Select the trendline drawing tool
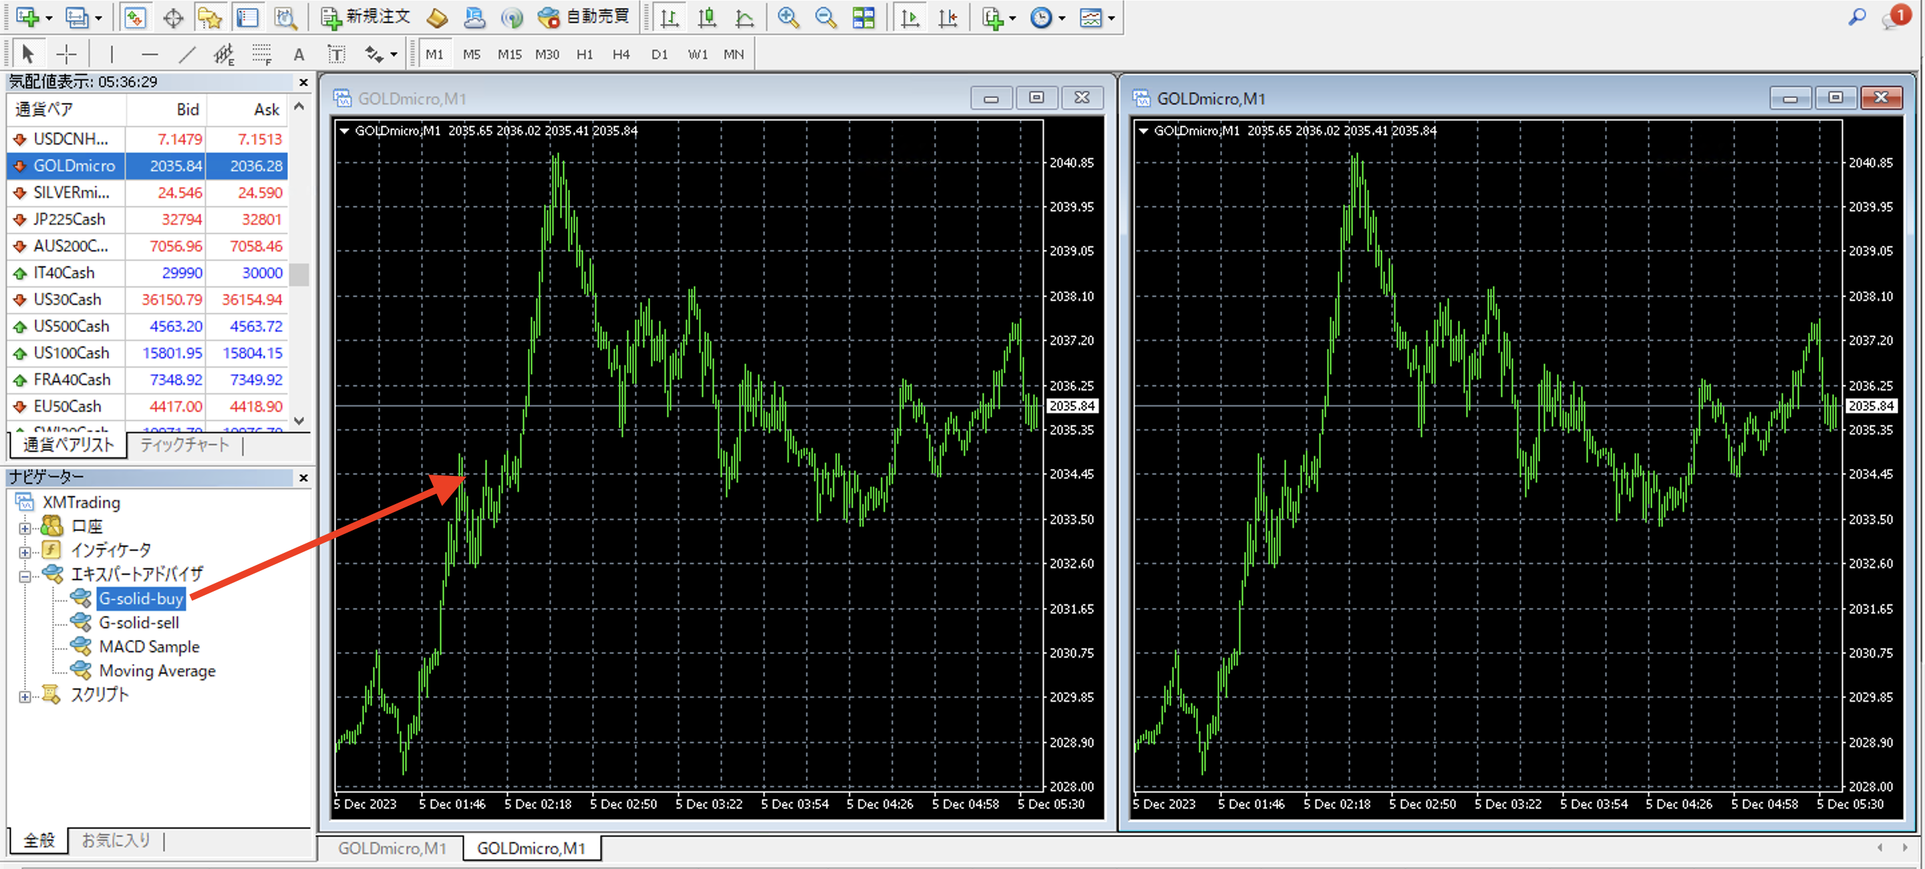This screenshot has width=1925, height=869. (x=186, y=53)
